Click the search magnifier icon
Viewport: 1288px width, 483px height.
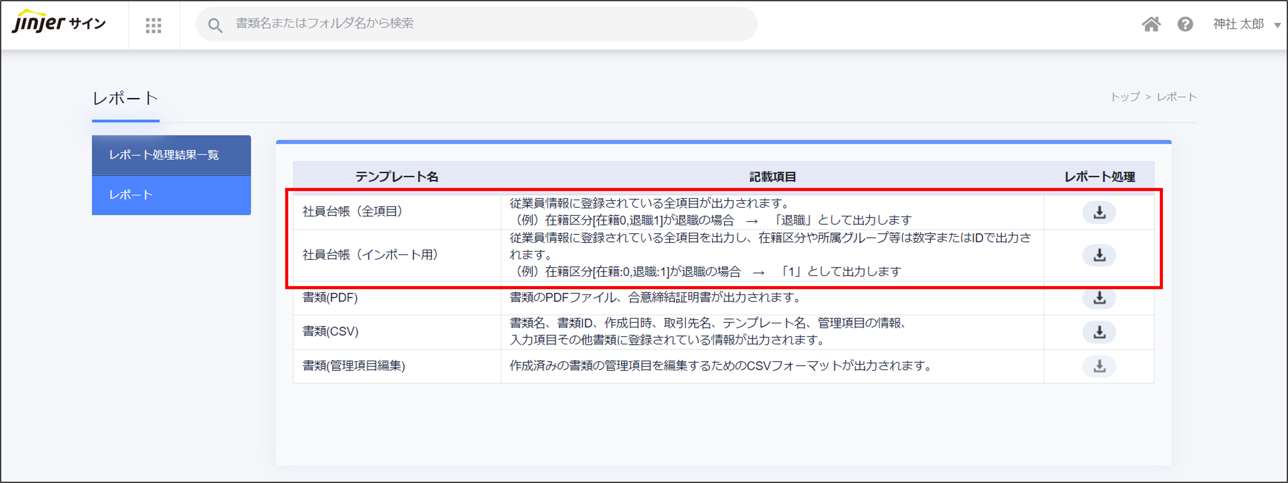215,25
